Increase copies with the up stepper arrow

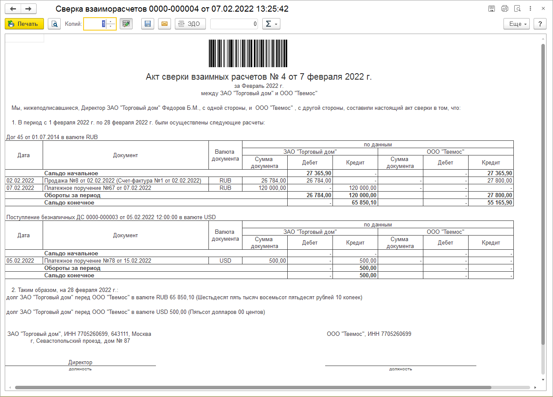(x=111, y=21)
